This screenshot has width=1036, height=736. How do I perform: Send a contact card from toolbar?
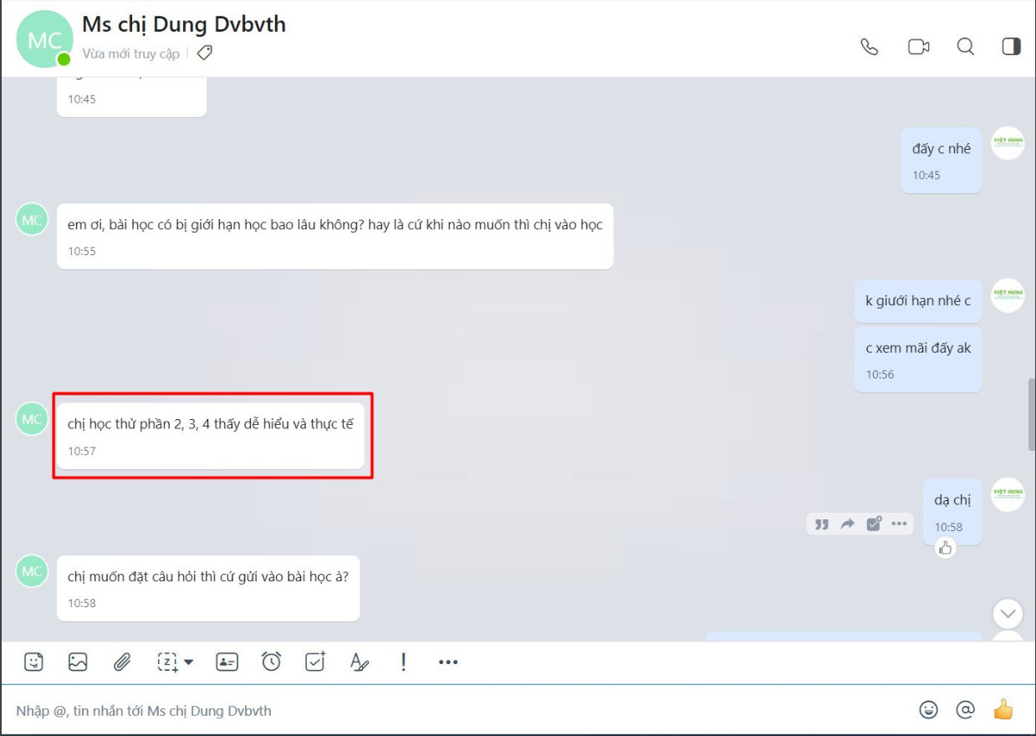coord(227,662)
